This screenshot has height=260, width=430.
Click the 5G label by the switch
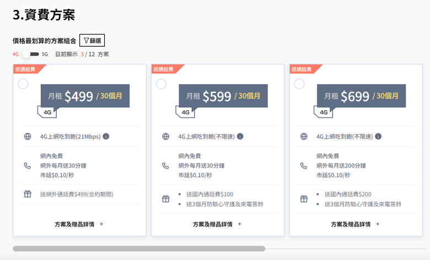pos(45,54)
